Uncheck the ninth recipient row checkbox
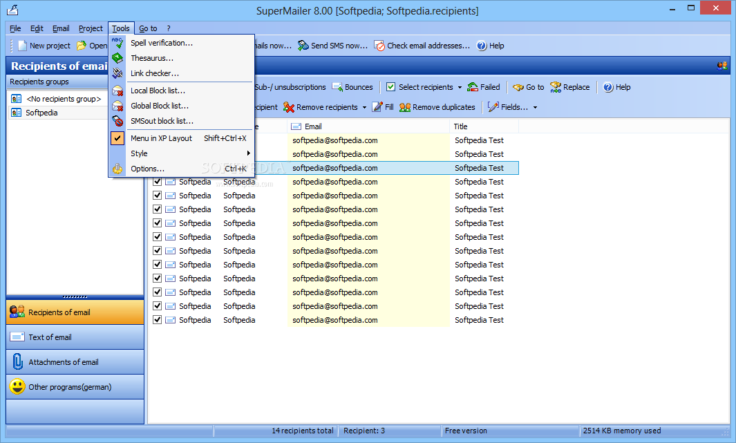The image size is (736, 443). [x=158, y=251]
